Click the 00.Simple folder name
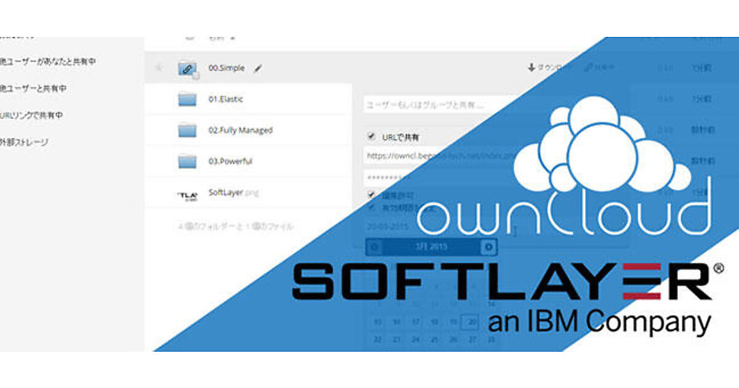 [227, 68]
